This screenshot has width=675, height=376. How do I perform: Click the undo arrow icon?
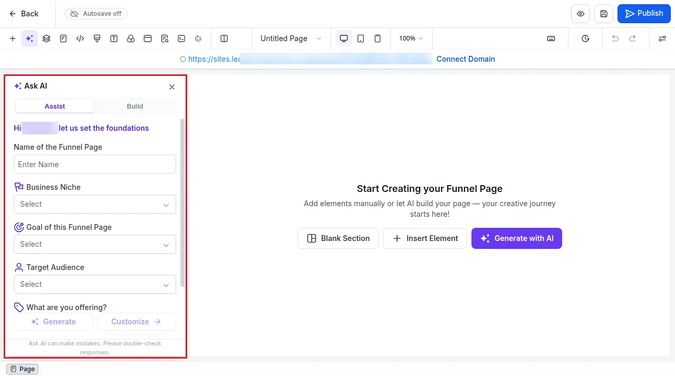[615, 38]
